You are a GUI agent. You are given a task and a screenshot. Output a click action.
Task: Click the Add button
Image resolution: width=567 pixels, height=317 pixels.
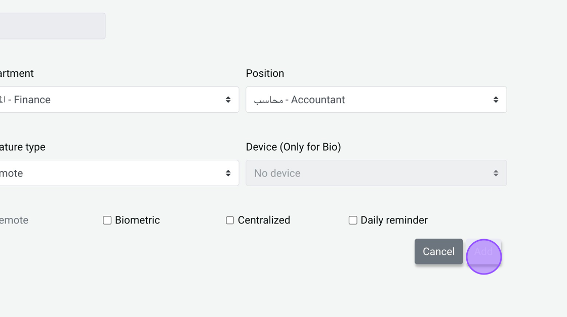point(483,252)
